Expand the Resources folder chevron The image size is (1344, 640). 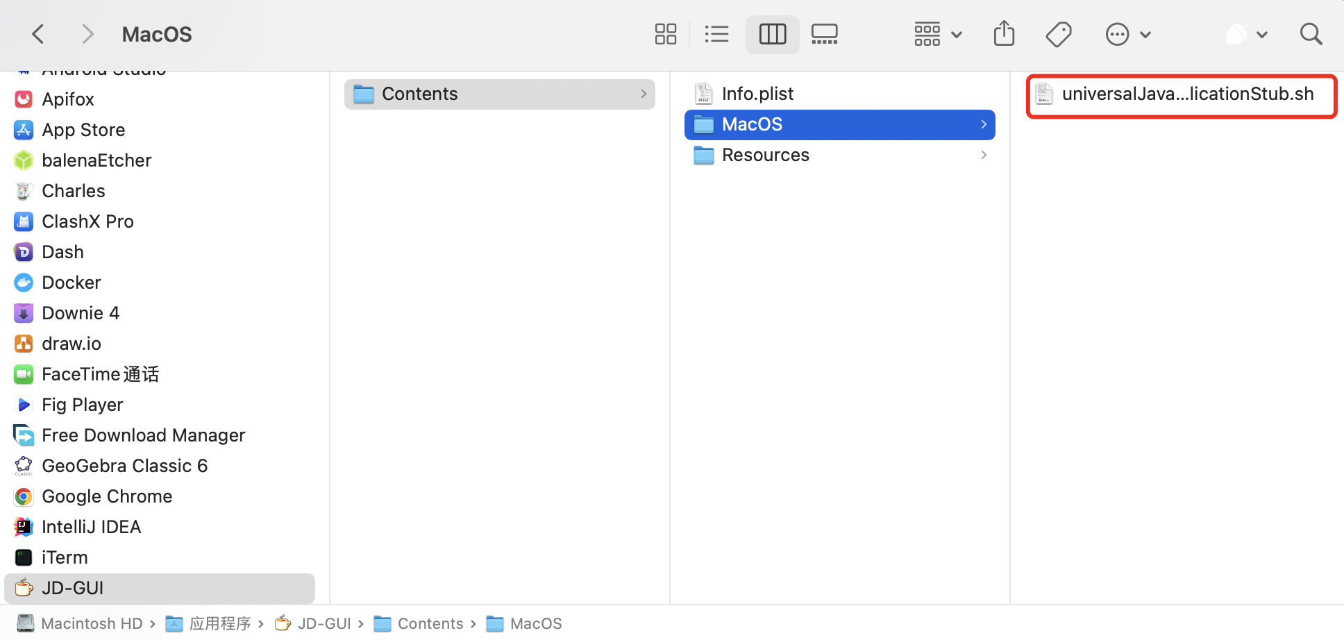coord(984,155)
